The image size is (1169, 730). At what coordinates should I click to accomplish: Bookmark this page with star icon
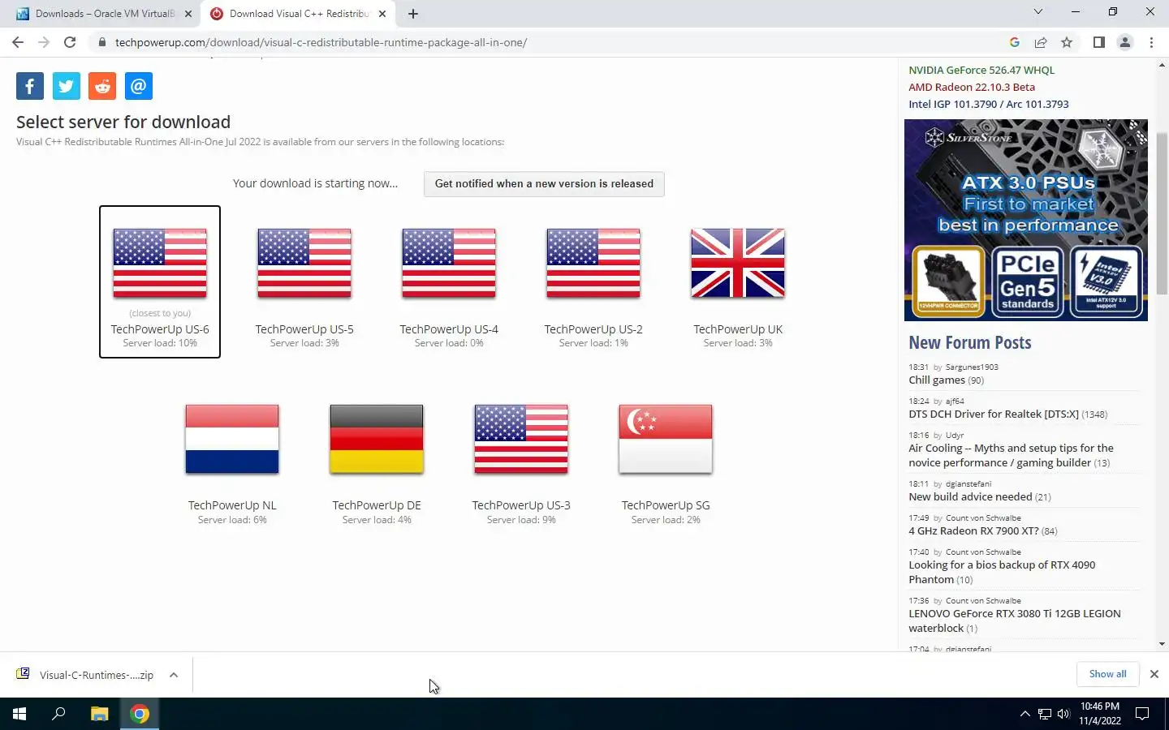coord(1067,42)
